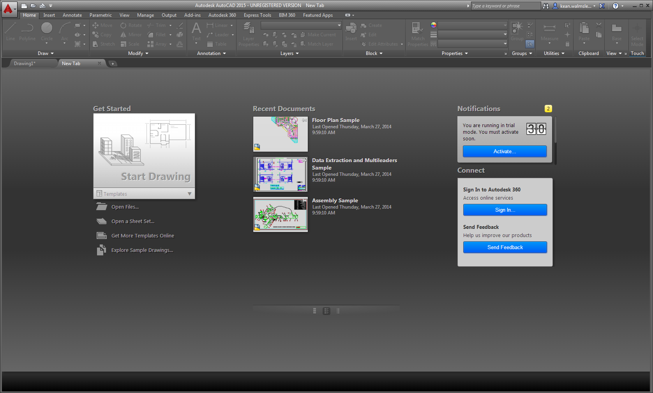Click the Copy tool in Modify panel
This screenshot has width=653, height=393.
pyautogui.click(x=102, y=35)
